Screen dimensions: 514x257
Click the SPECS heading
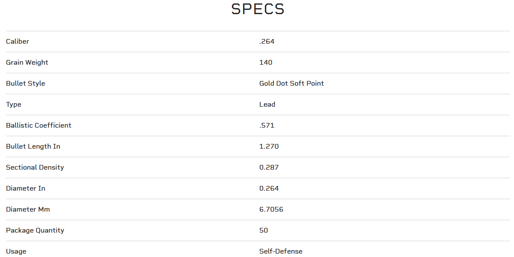pos(258,9)
